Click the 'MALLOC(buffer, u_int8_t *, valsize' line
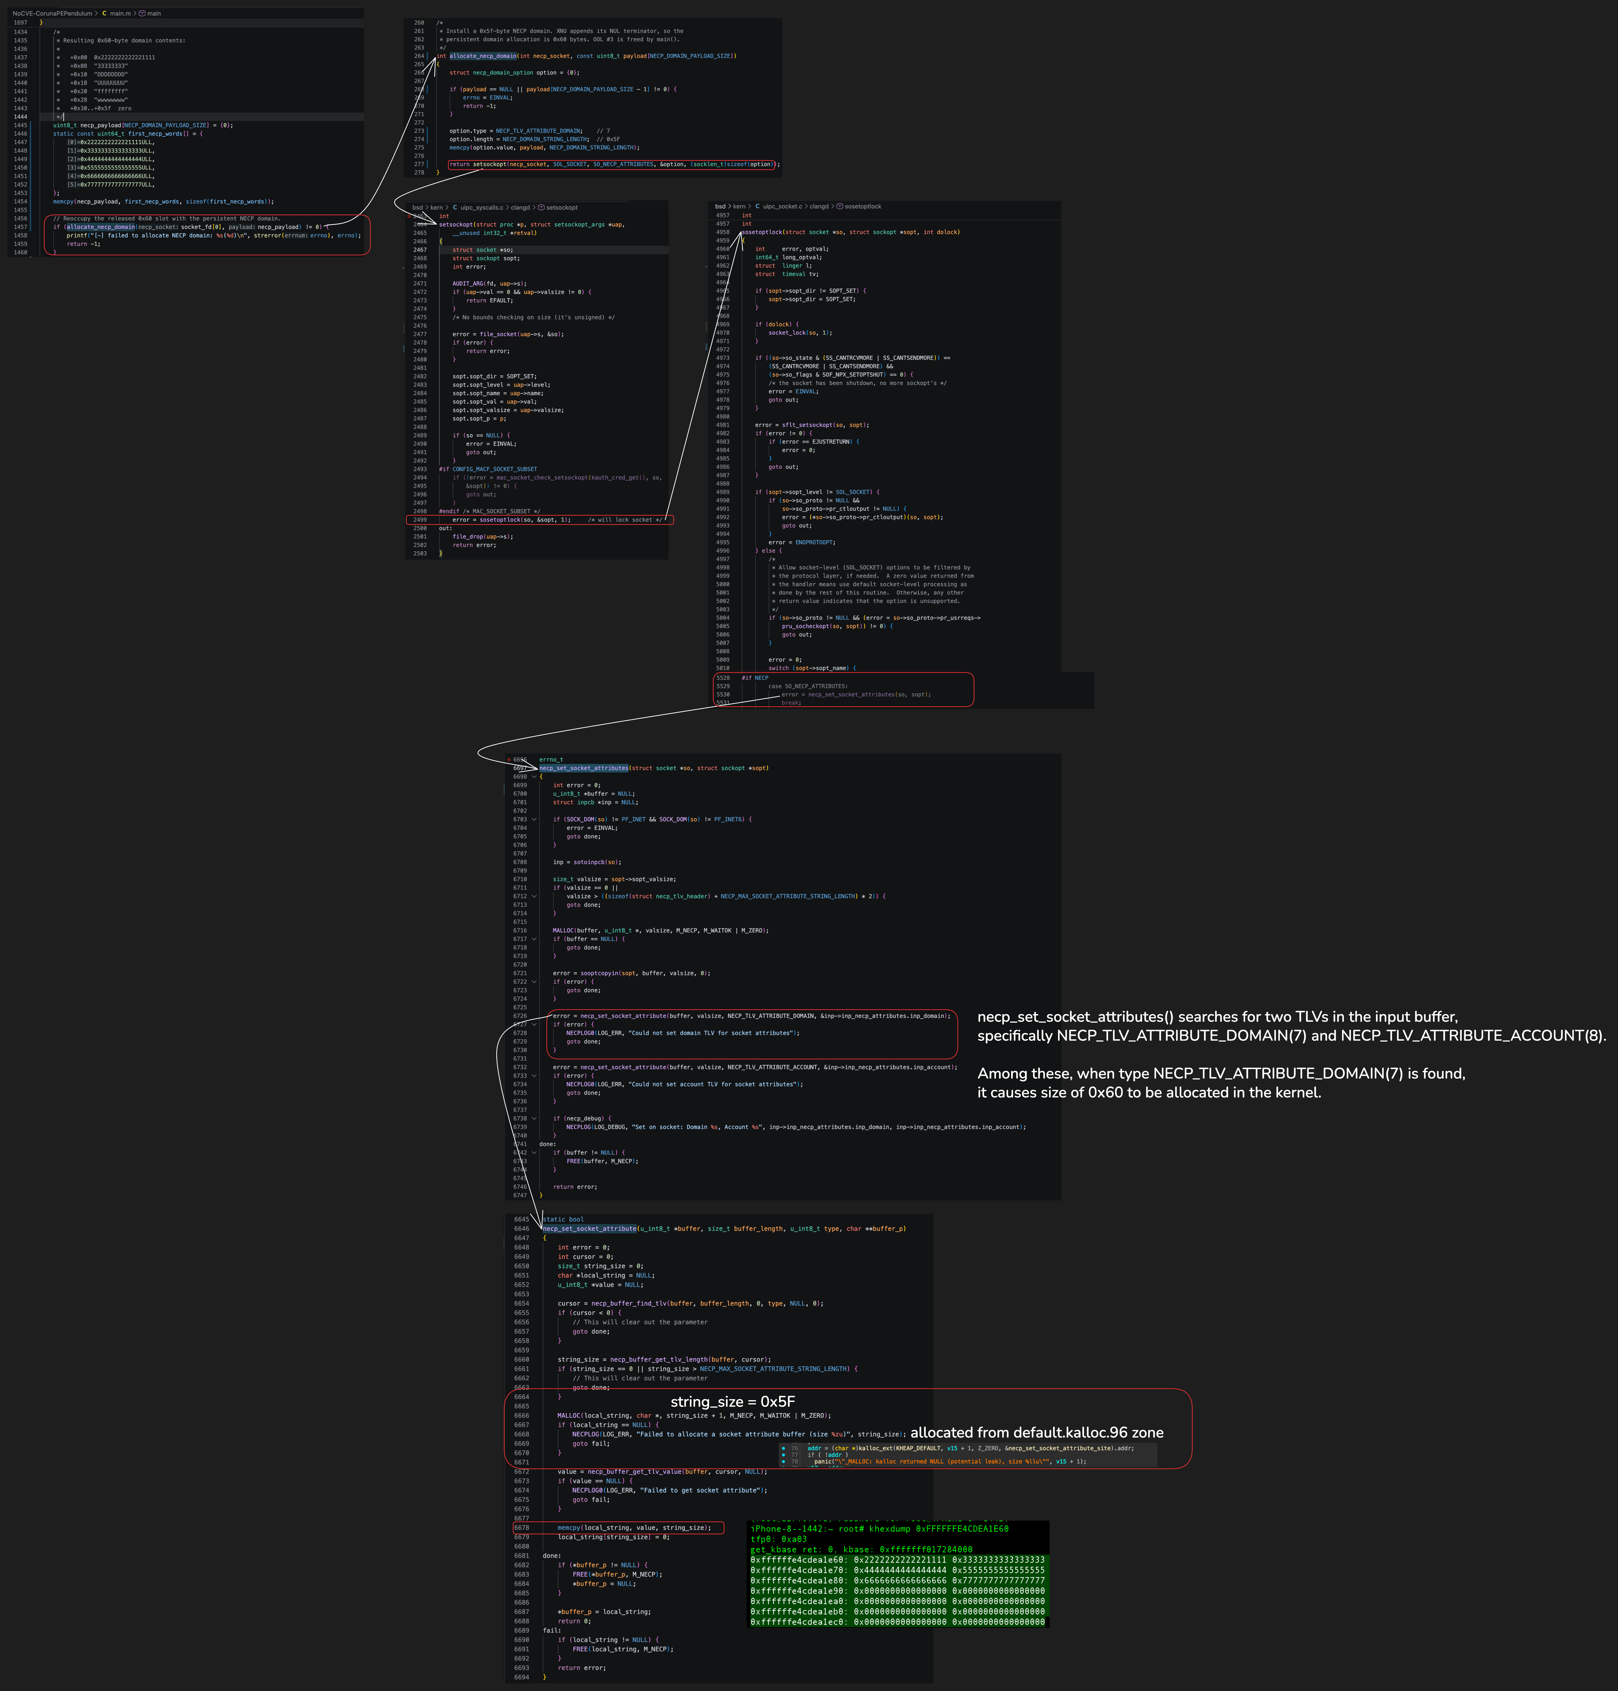The width and height of the screenshot is (1618, 1691). pos(661,930)
